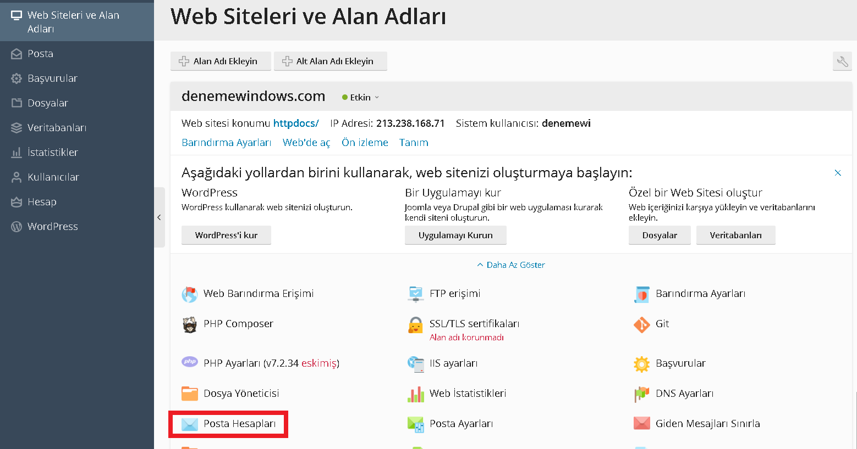Click the Web İstatistikleri chart icon

click(x=416, y=394)
